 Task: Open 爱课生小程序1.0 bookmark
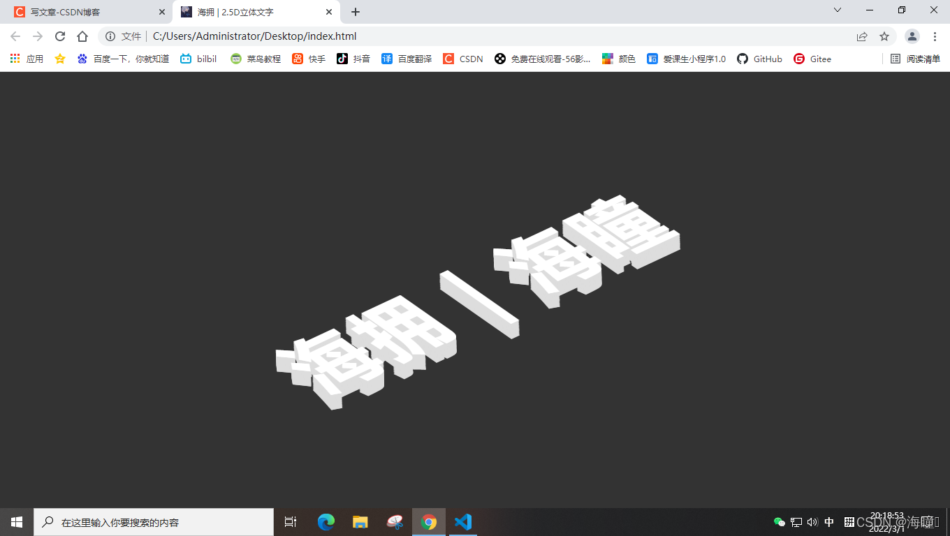click(x=687, y=59)
